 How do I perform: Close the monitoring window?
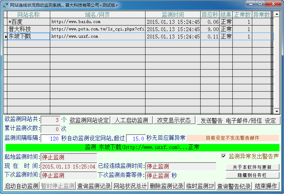click(274, 3)
